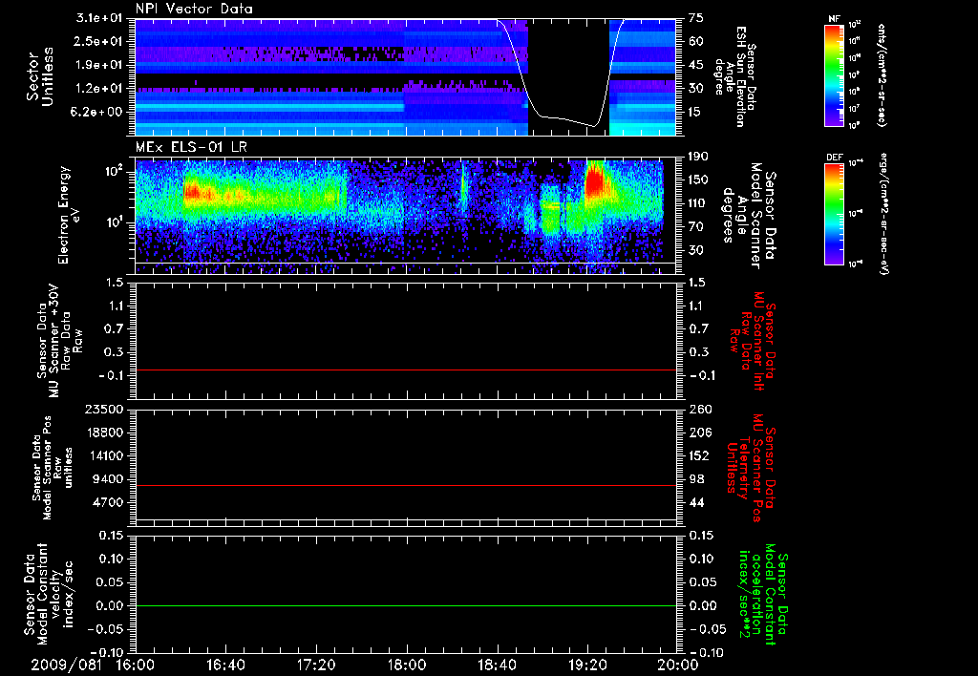Image resolution: width=978 pixels, height=676 pixels.
Task: Click the narrow green electron spike near 18:25
Action: [463, 187]
